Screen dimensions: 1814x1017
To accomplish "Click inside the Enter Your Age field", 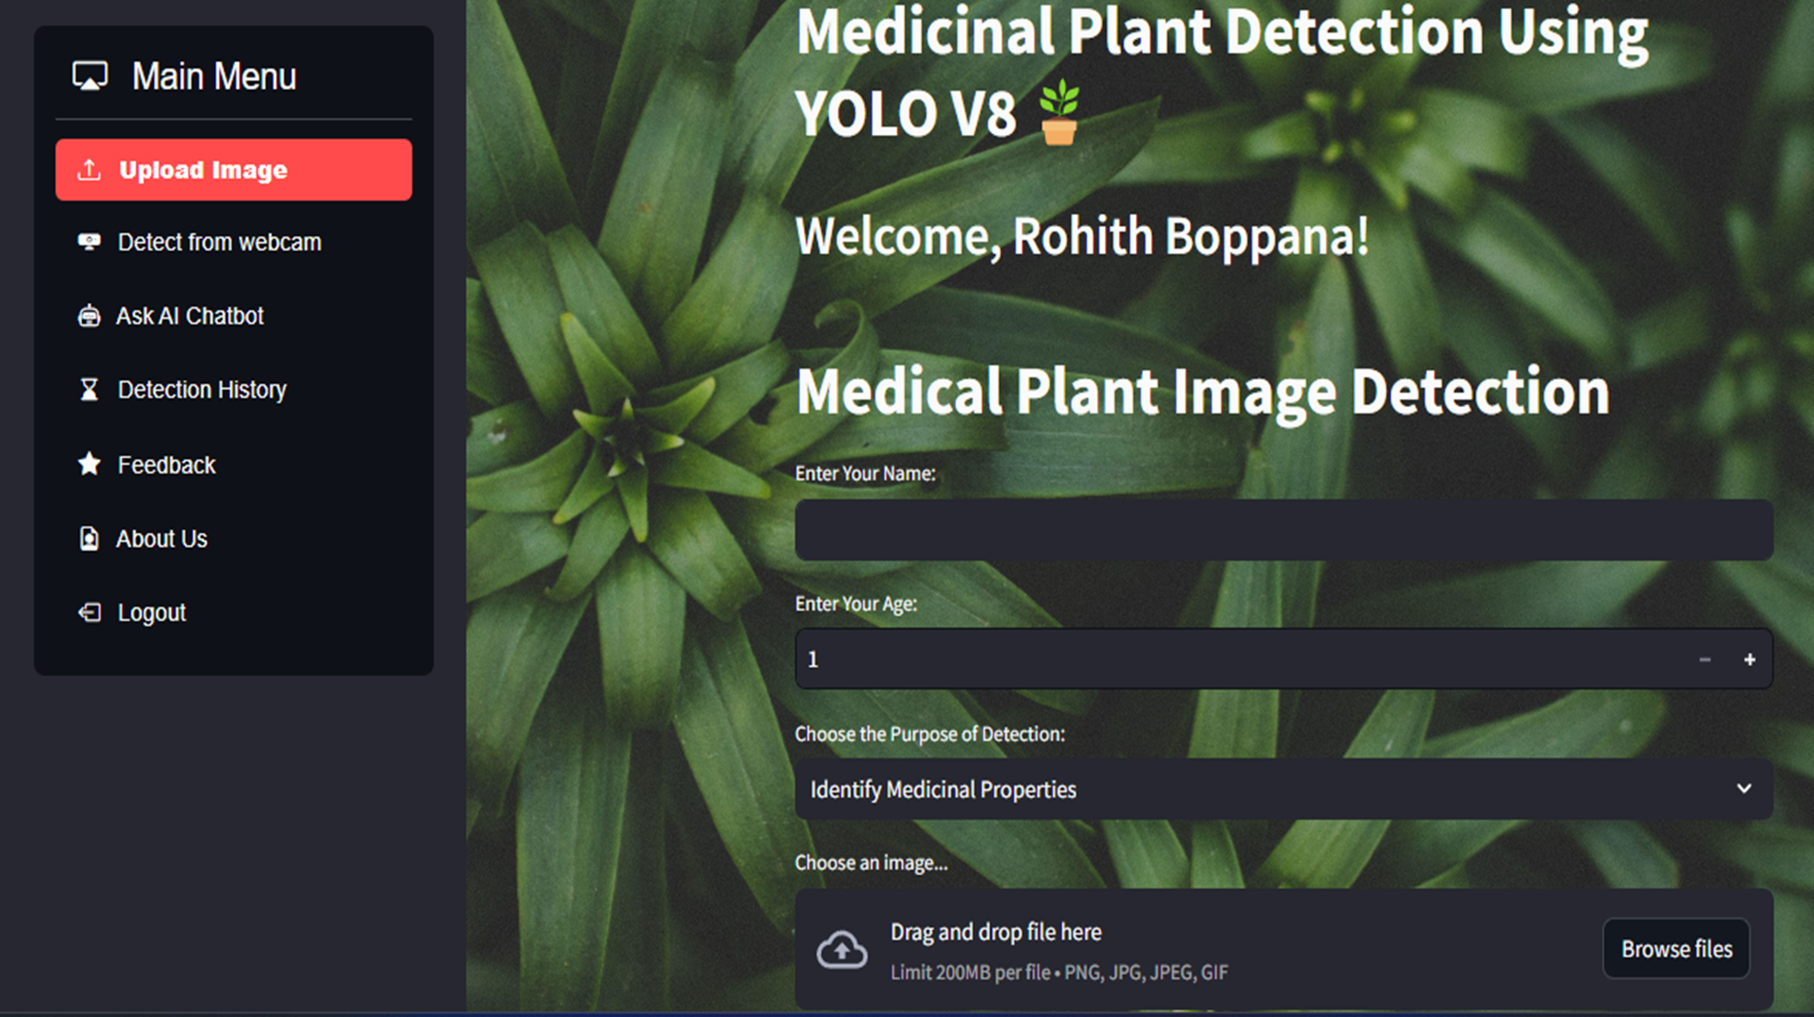I will click(x=1239, y=660).
